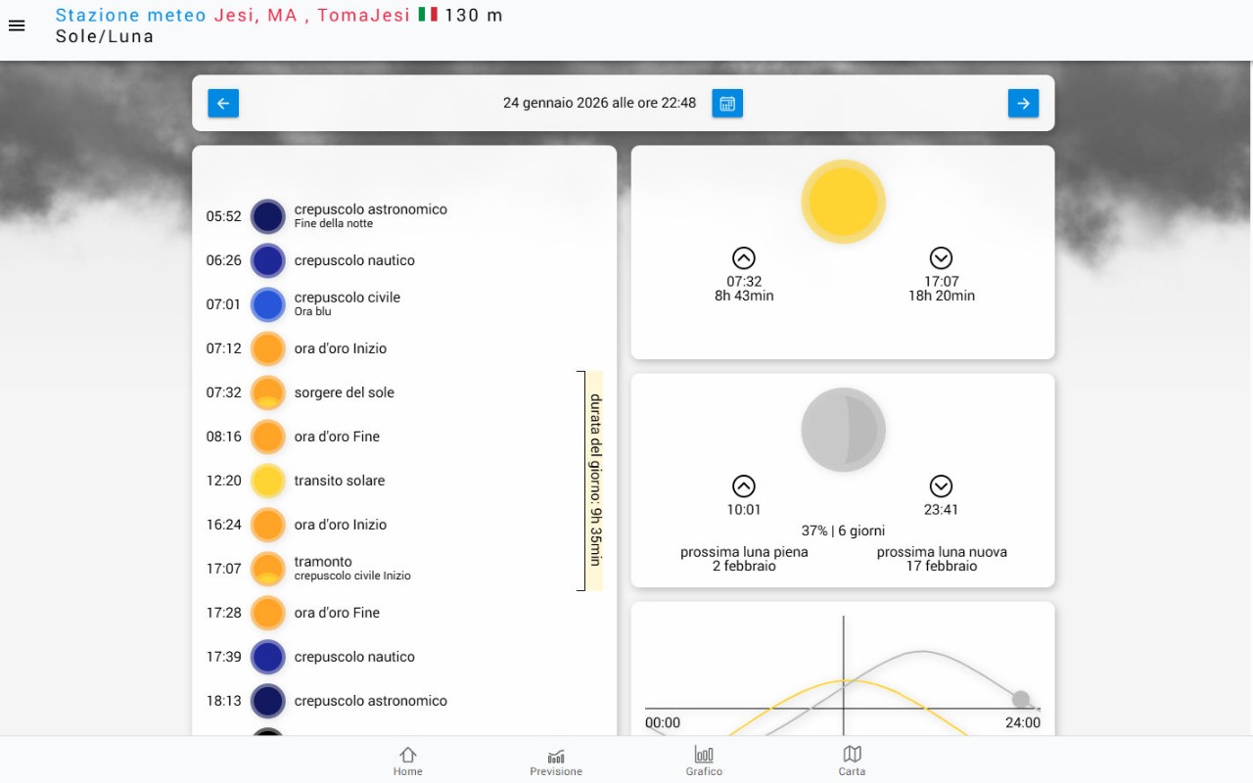Screen dimensions: 1253x783
Task: Click the crepuscolo civile blue circle
Action: tap(267, 304)
